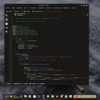The height and width of the screenshot is (100, 100).
Task: Open the Ver menu
Action: [x=25, y=8]
